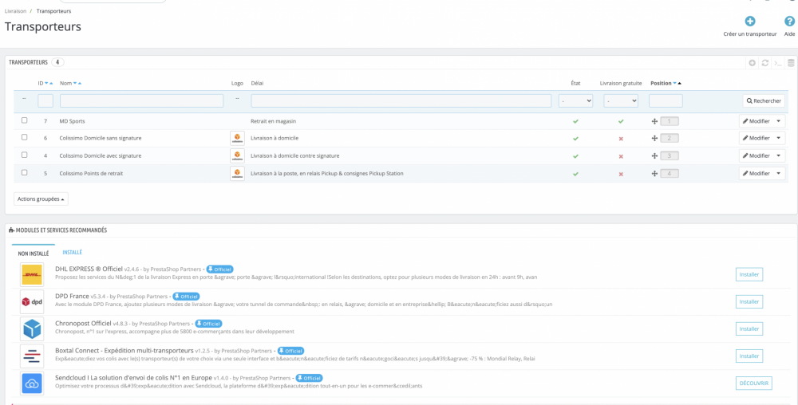Toggle MD Sports free shipping checkmark
Viewport: 798px width, 405px height.
(621, 121)
